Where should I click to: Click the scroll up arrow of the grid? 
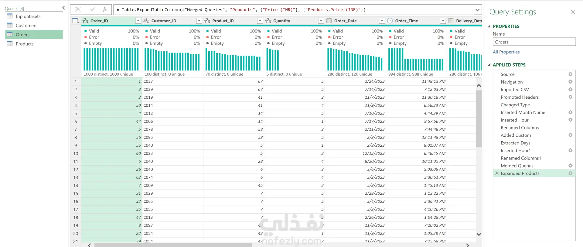click(479, 86)
